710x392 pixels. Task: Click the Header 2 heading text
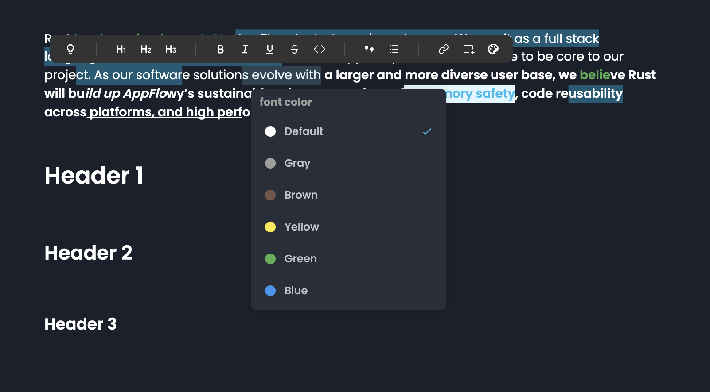(89, 253)
